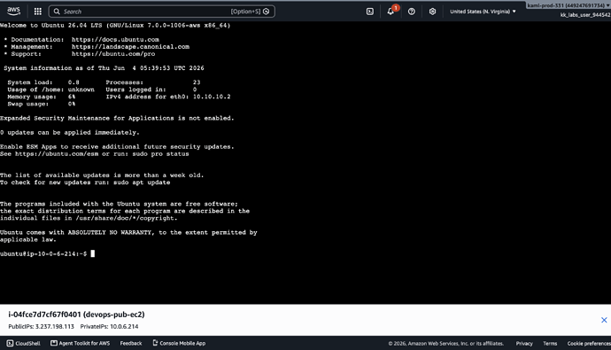Click the 'Welcome to Ubuntu 26.04 LTS' line
Screen dimensions: 611x350
[x=115, y=26]
